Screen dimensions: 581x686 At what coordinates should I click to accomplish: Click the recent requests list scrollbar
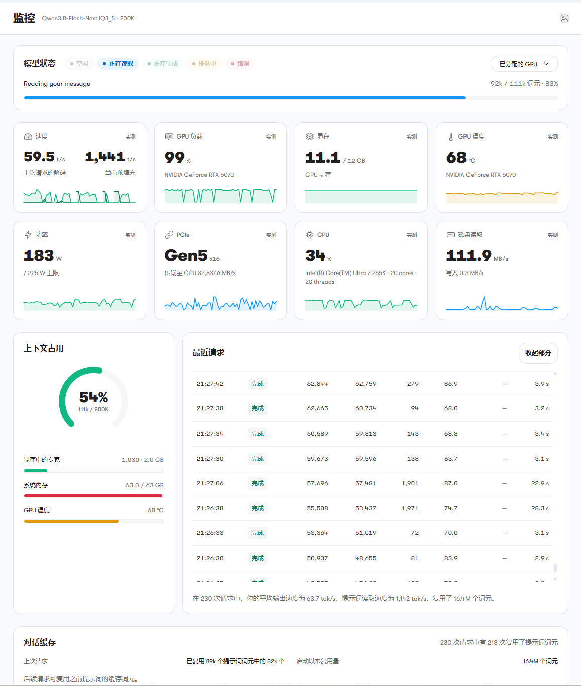555,568
